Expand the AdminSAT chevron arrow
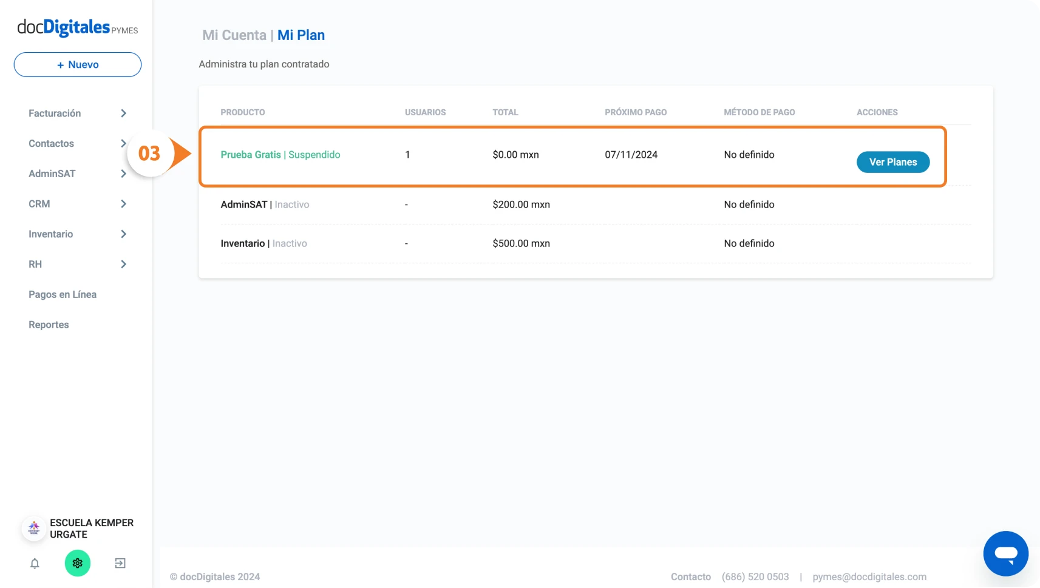This screenshot has height=588, width=1040. point(123,174)
